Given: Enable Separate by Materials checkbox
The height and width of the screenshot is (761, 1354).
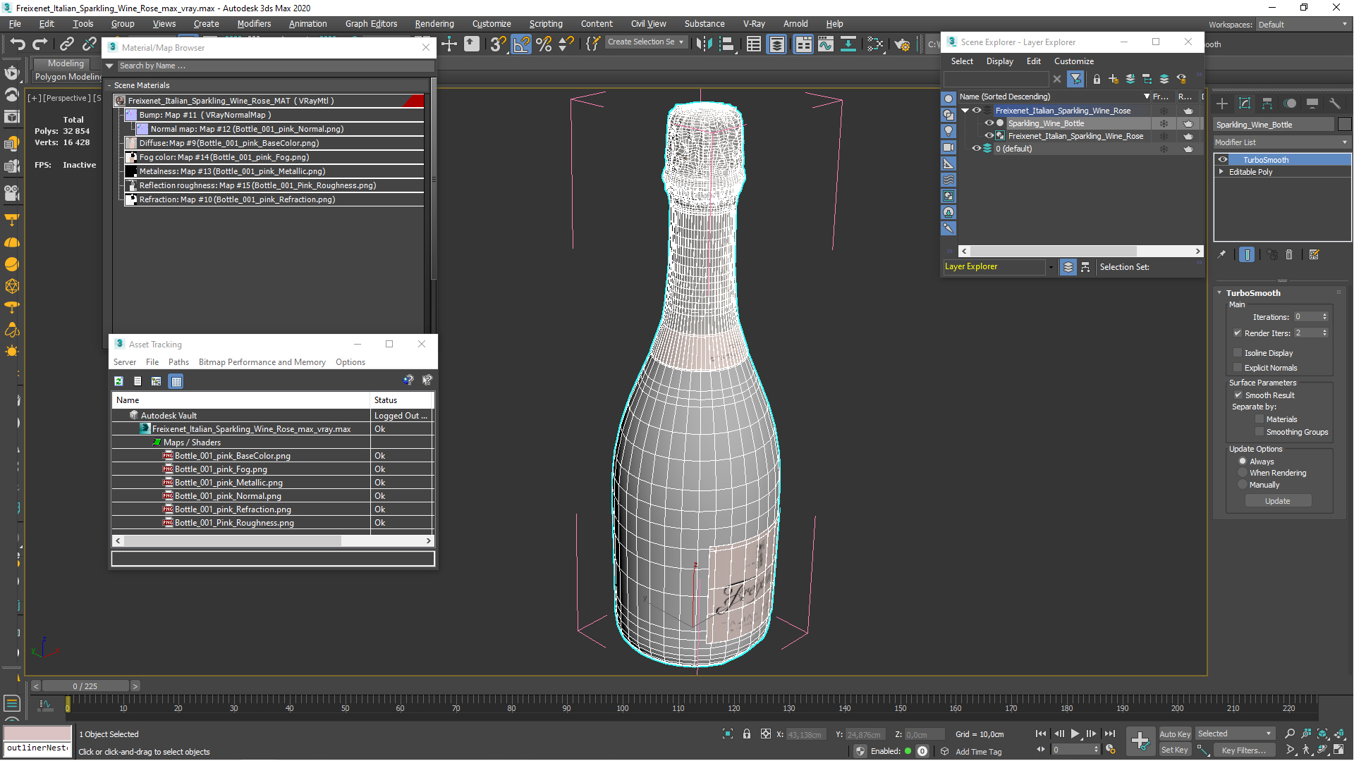Looking at the screenshot, I should coord(1260,419).
